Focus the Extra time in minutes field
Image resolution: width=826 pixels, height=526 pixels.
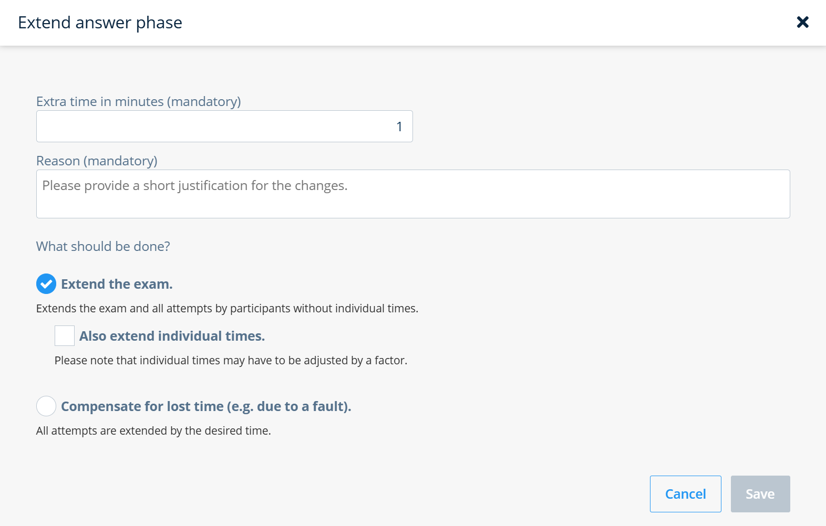[224, 127]
